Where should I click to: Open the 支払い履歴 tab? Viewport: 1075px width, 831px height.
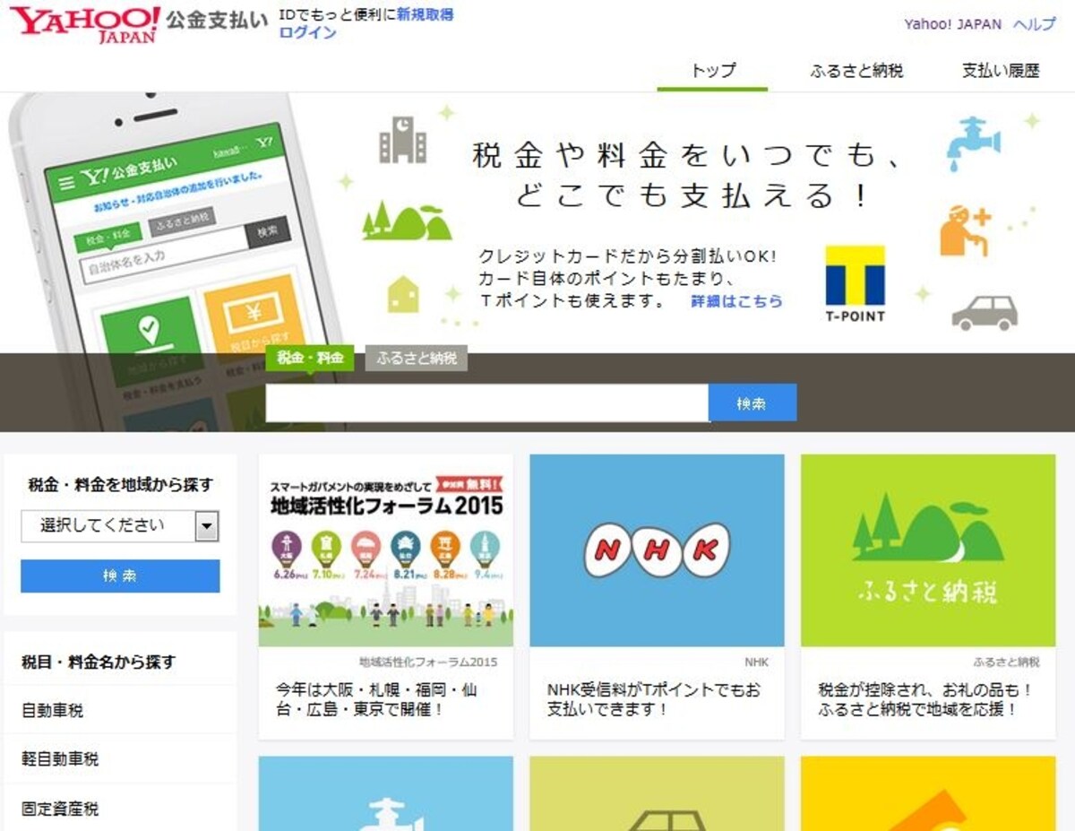(x=1001, y=71)
